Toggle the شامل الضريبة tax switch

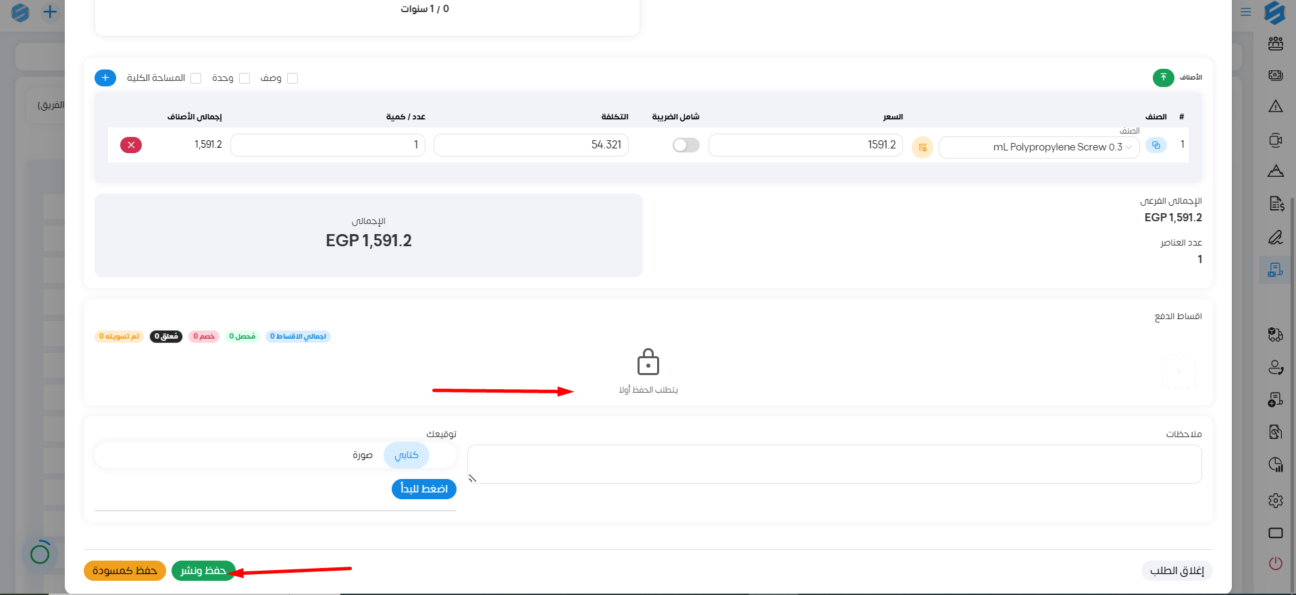click(685, 145)
